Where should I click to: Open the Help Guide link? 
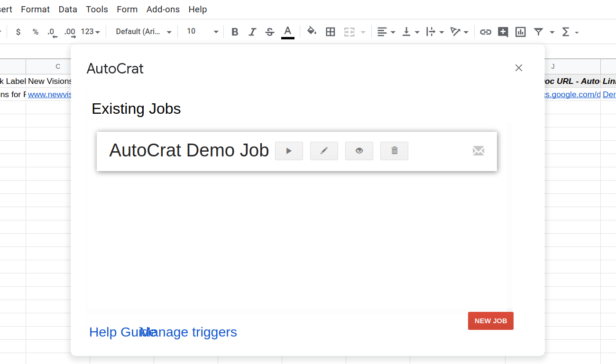coord(115,332)
